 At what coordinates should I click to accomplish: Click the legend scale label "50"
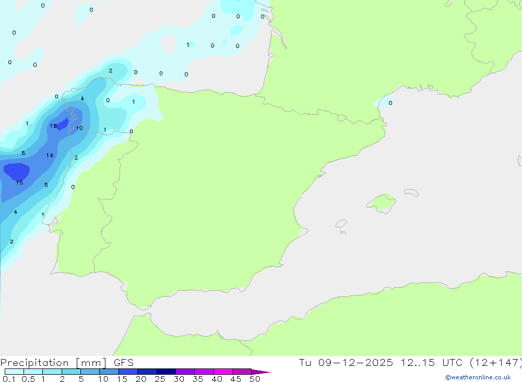[255, 379]
